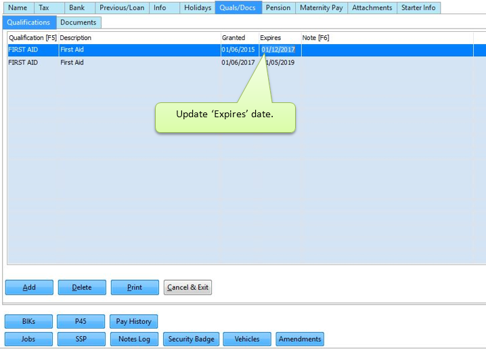Click the Add button
Image resolution: width=486 pixels, height=351 pixels.
(29, 287)
